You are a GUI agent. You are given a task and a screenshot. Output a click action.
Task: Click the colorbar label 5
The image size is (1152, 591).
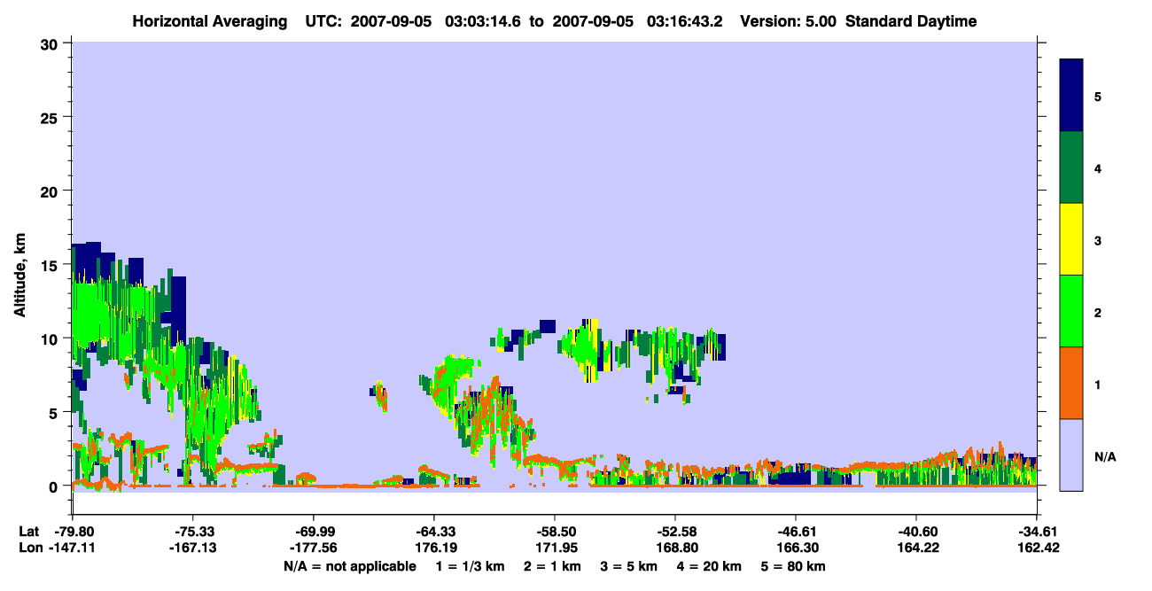pos(1098,96)
